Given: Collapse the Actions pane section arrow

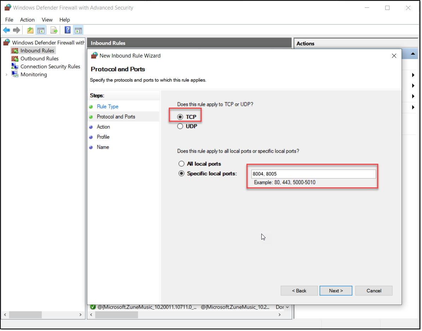Looking at the screenshot, I should click(x=412, y=54).
